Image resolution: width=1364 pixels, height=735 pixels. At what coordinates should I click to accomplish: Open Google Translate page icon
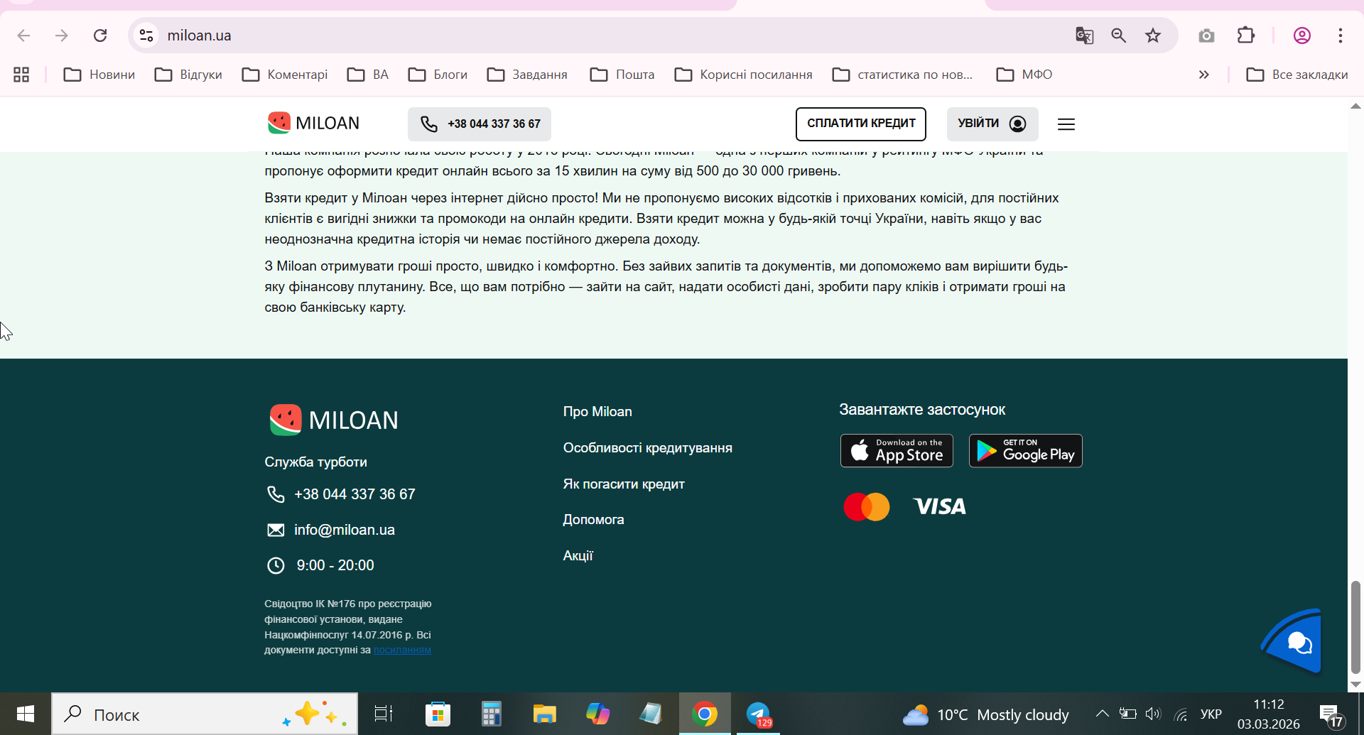[1084, 36]
